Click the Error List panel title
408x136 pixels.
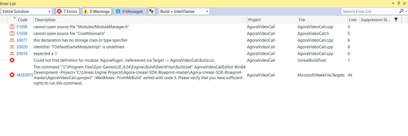tap(9, 3)
